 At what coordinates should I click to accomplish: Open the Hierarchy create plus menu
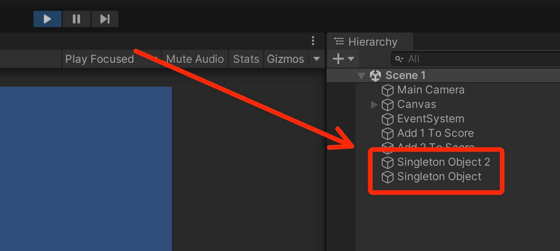[x=343, y=59]
